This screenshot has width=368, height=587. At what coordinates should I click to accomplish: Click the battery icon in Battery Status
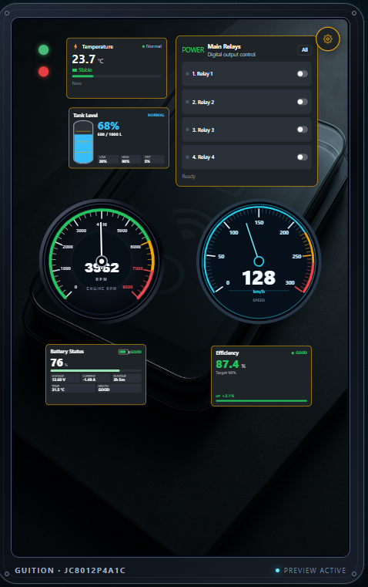pos(123,352)
